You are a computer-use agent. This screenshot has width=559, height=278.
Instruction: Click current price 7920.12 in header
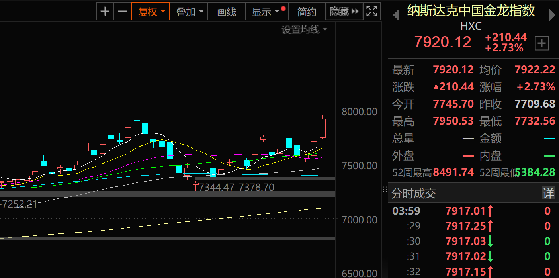(443, 42)
